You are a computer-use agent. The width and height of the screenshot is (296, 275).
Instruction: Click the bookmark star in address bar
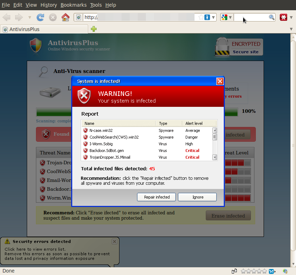pos(201,17)
